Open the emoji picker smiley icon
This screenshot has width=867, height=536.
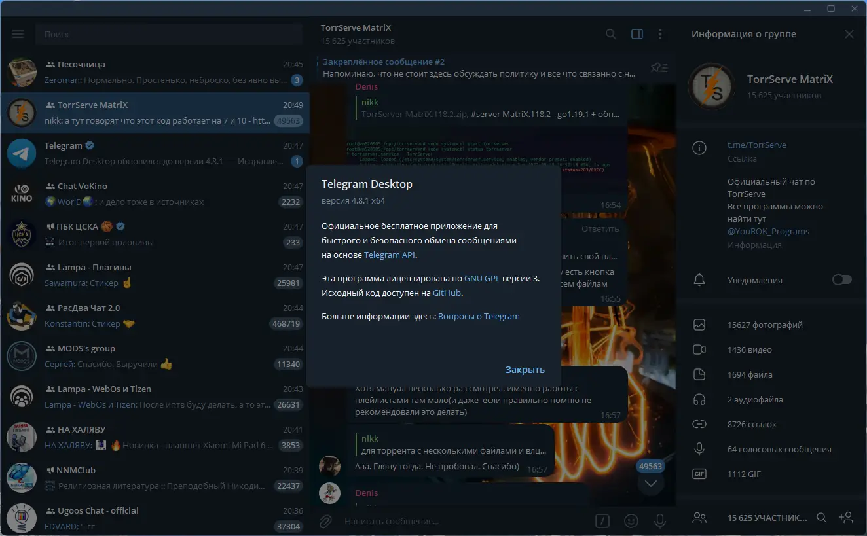(631, 521)
